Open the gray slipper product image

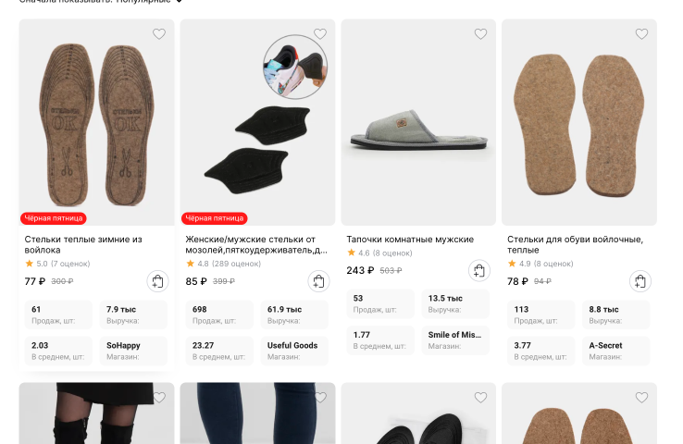(418, 122)
